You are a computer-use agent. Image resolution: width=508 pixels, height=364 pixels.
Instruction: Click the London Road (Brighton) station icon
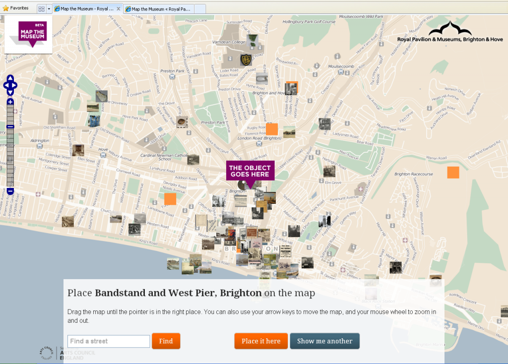click(259, 143)
